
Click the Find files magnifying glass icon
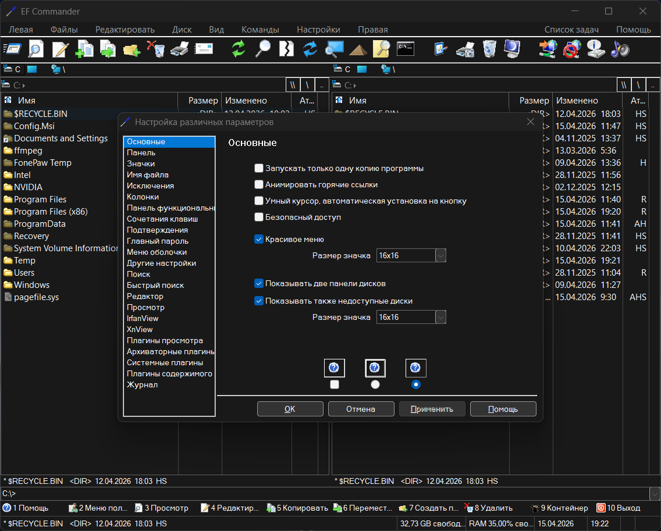point(263,49)
